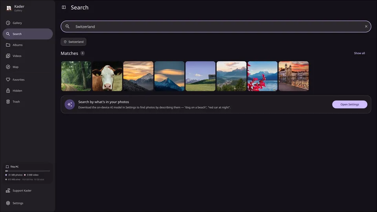Click the Albums folder icon
Viewport: 377px width, 212px height.
tap(8, 45)
